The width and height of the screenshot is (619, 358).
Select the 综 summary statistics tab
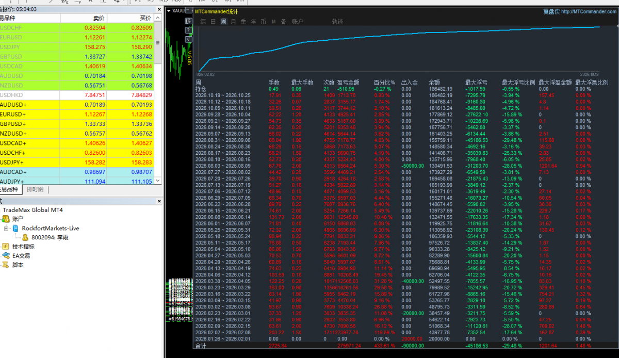(x=203, y=22)
